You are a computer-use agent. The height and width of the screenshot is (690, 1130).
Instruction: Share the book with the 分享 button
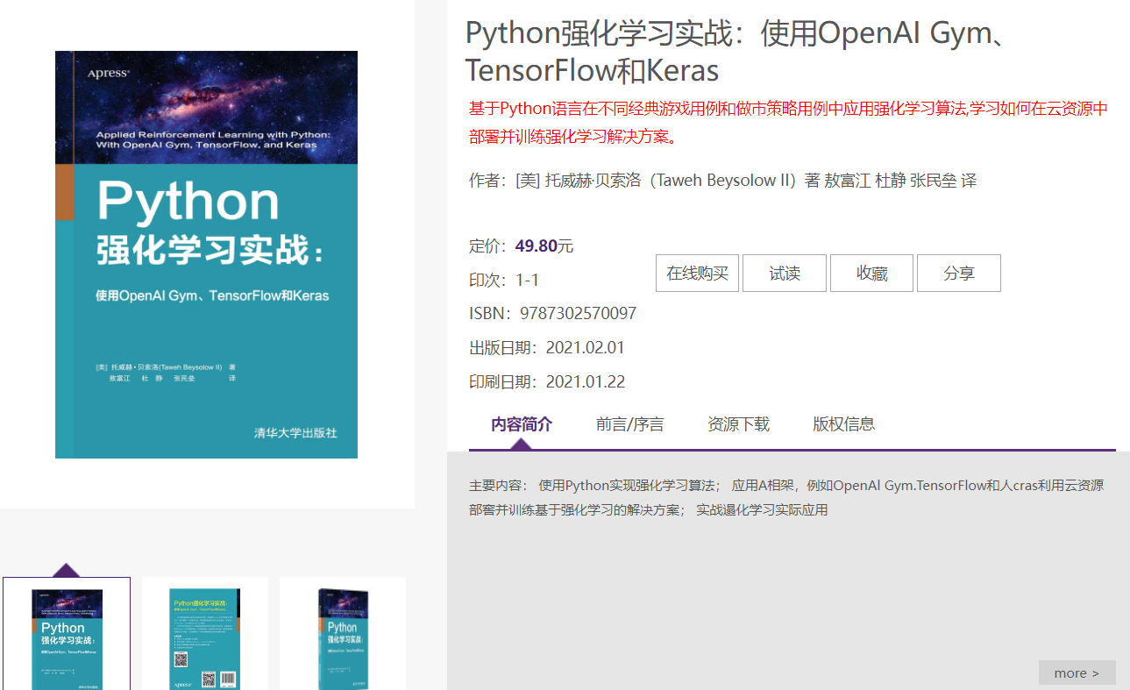(x=958, y=274)
